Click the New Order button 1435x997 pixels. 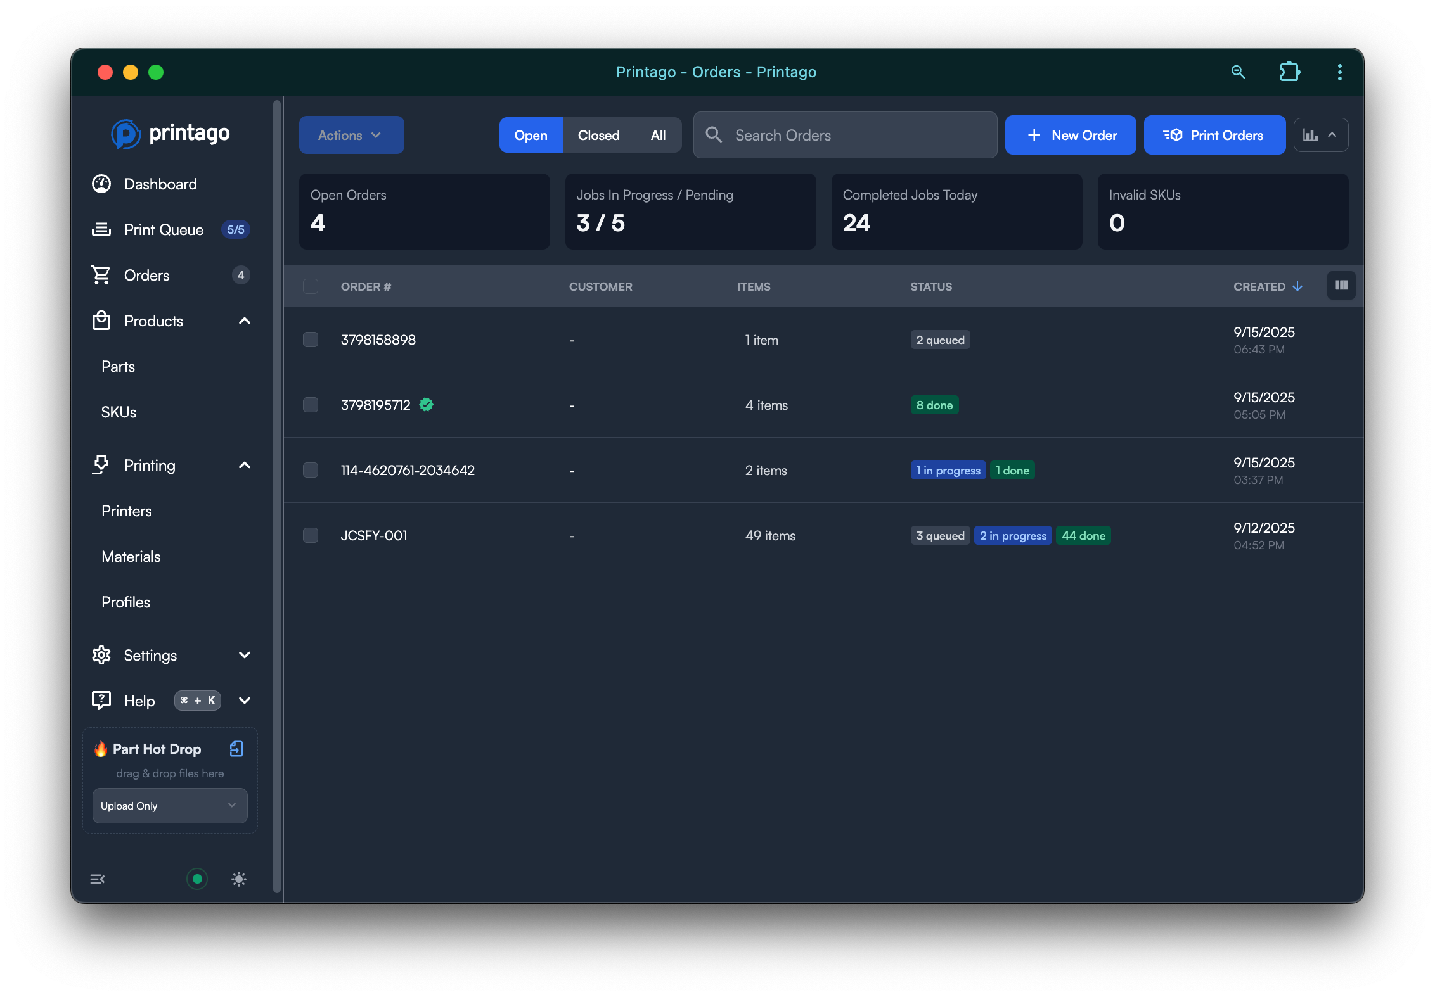tap(1071, 135)
